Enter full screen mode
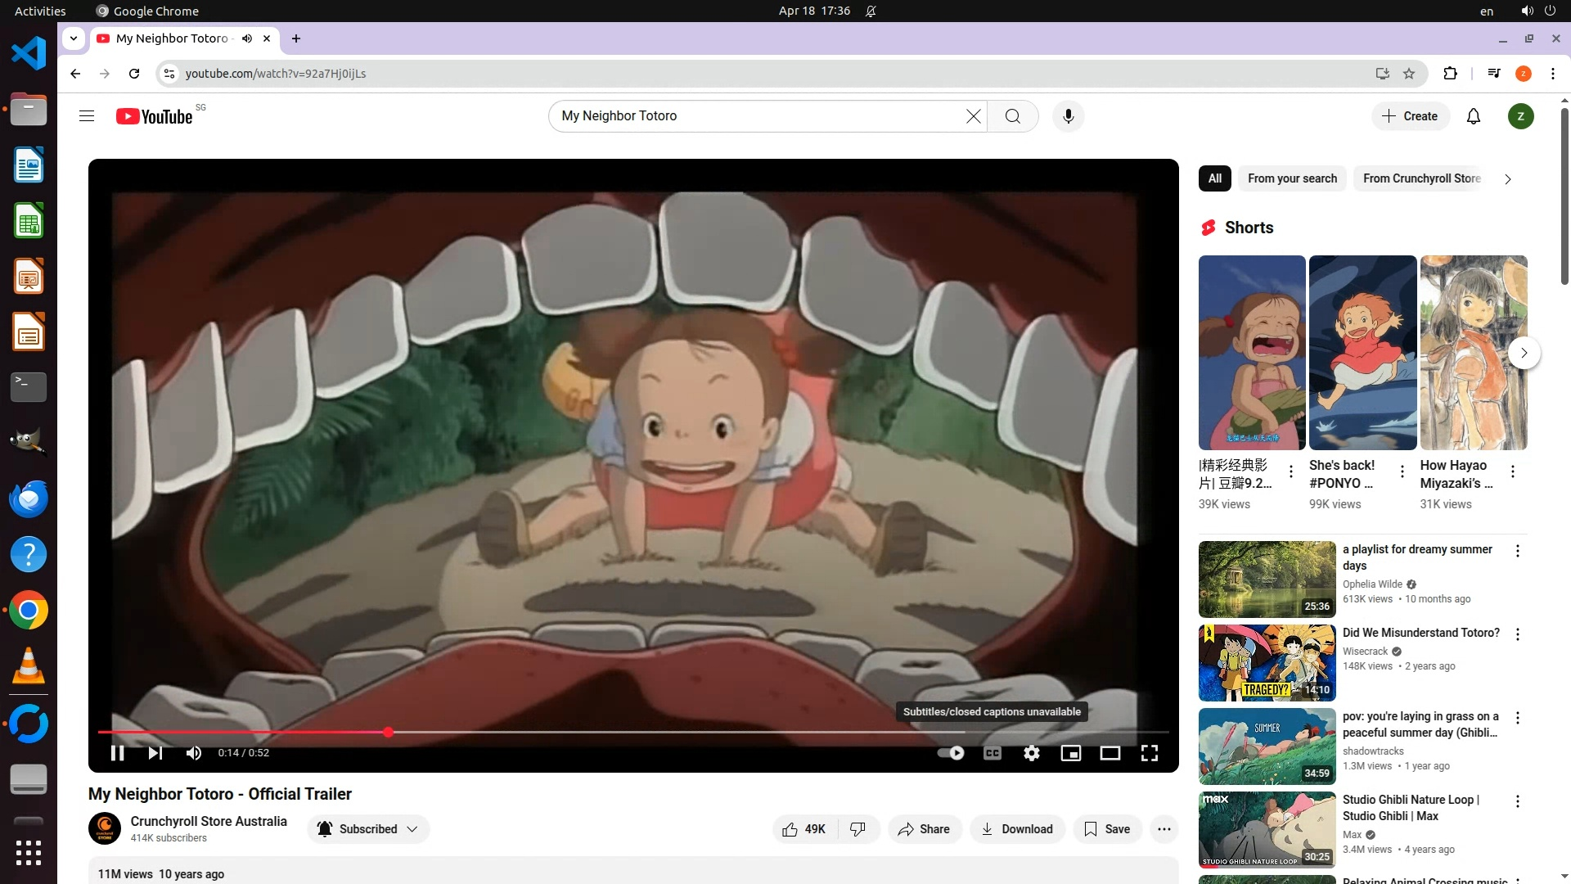Screen dimensions: 1571x884 [1149, 753]
